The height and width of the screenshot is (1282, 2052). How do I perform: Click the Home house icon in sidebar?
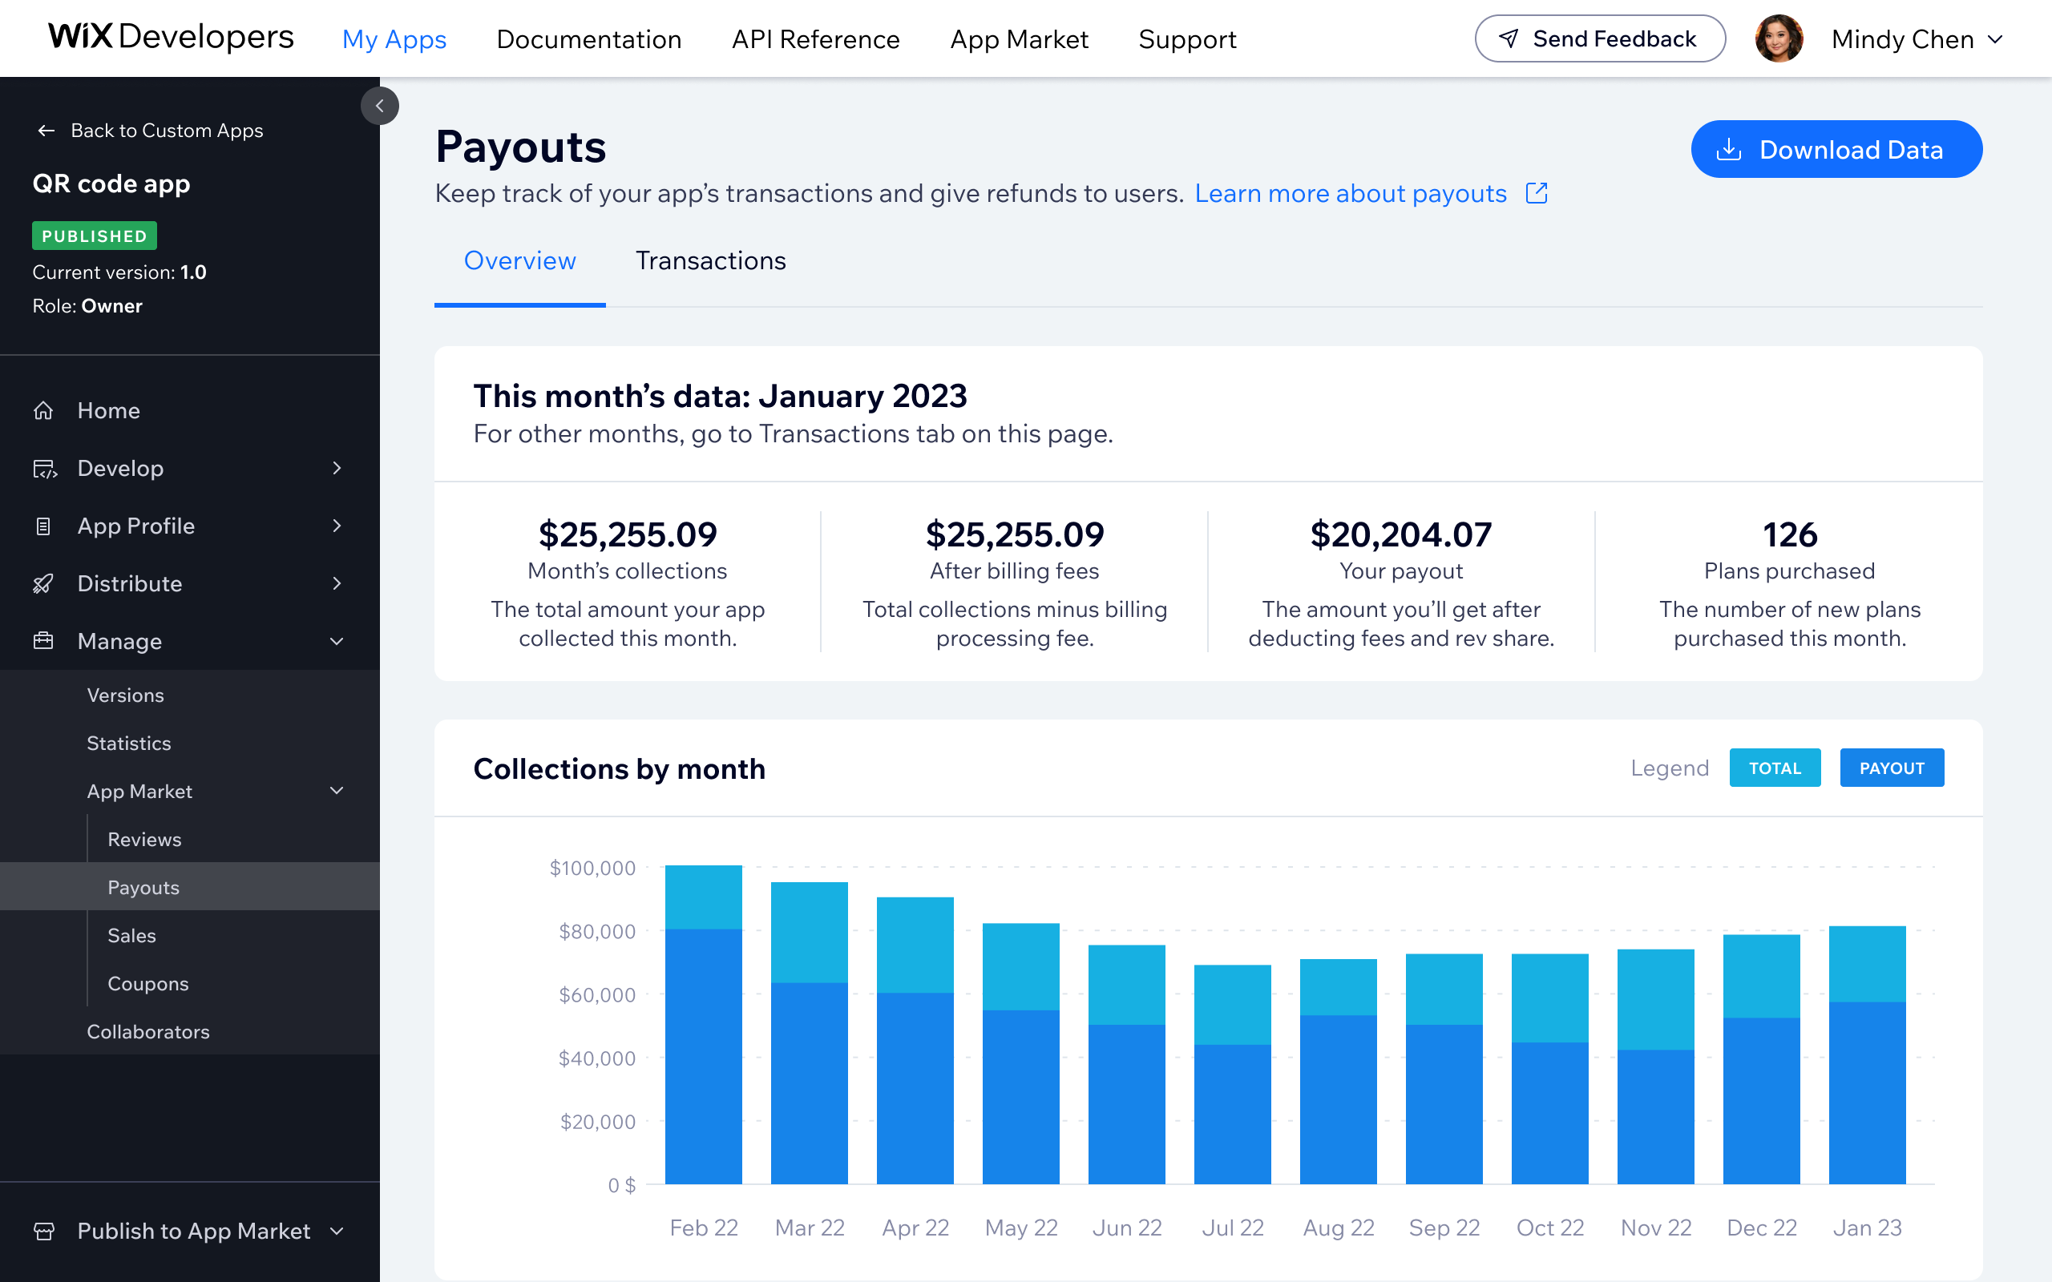(43, 410)
